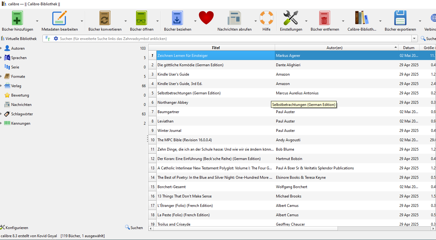
Task: Sort by the Titel column header
Action: pyautogui.click(x=216, y=47)
